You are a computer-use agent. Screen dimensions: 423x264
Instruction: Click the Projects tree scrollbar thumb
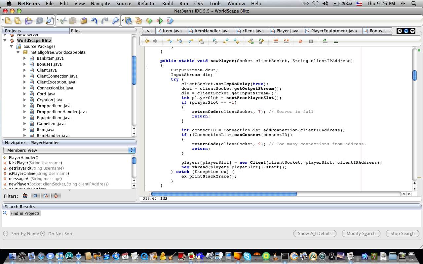coord(134,70)
